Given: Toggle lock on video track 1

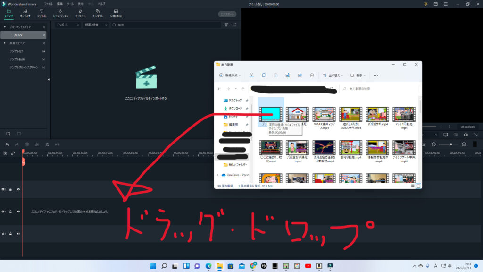Looking at the screenshot, I should tap(10, 212).
